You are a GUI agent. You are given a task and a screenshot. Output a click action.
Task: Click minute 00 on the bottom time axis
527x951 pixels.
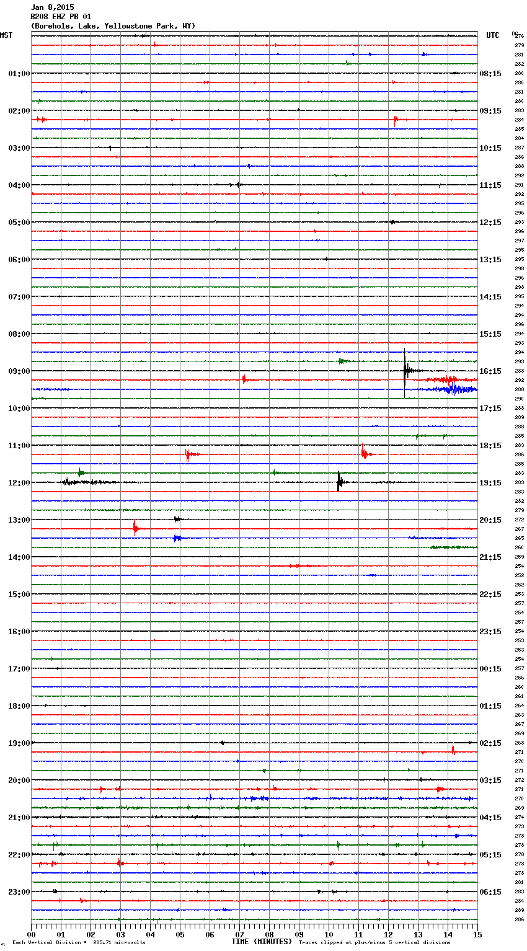tap(31, 934)
